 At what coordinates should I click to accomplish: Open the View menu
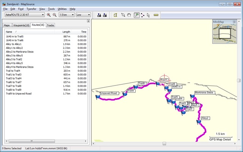(x=42, y=9)
